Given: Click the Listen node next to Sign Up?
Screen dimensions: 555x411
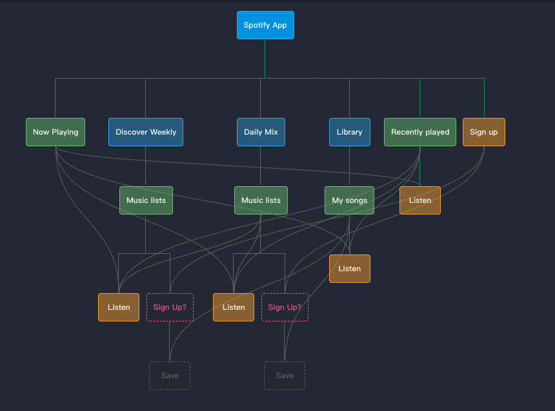Looking at the screenshot, I should (x=233, y=307).
